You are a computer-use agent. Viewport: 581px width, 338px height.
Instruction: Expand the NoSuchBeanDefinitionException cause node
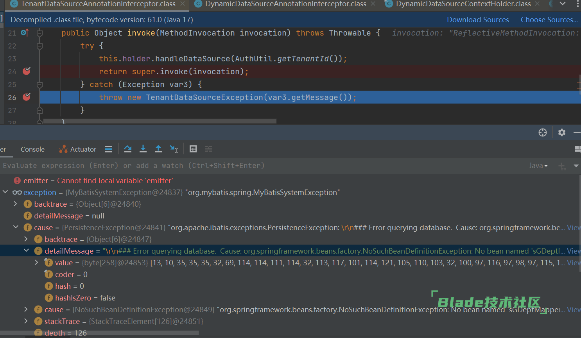point(26,309)
